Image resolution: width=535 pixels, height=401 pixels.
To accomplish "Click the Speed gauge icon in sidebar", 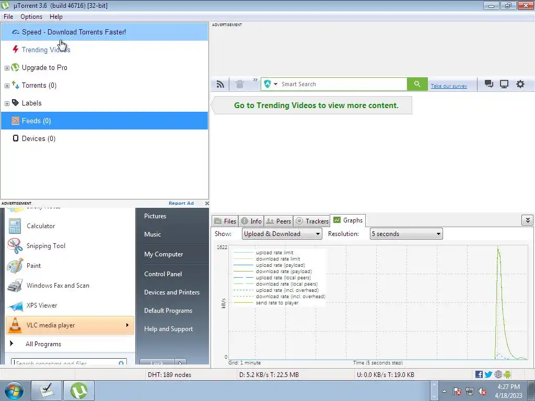I will 15,32.
